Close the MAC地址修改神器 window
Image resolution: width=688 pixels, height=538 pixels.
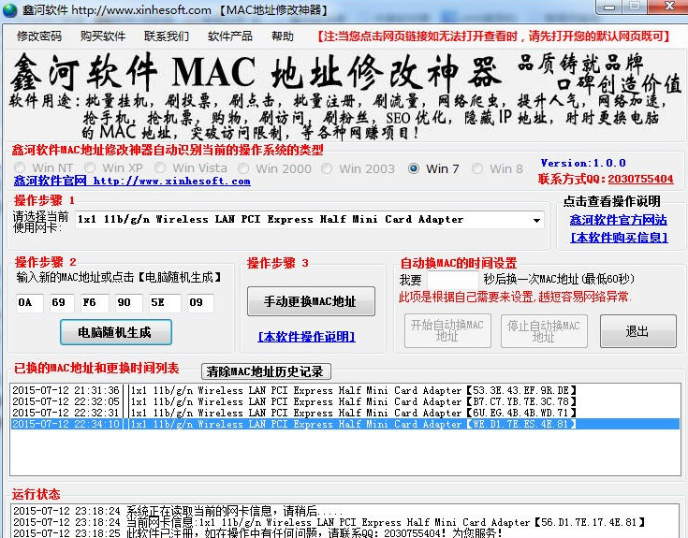point(670,7)
